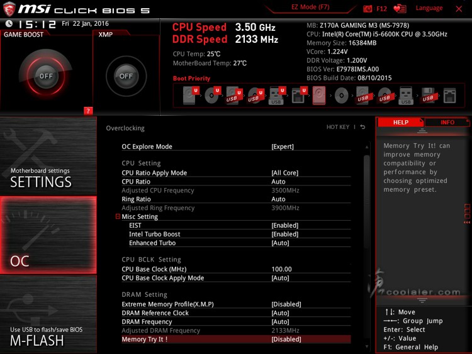The height and width of the screenshot is (354, 472).
Task: Toggle EIST Enabled setting
Action: [240, 225]
